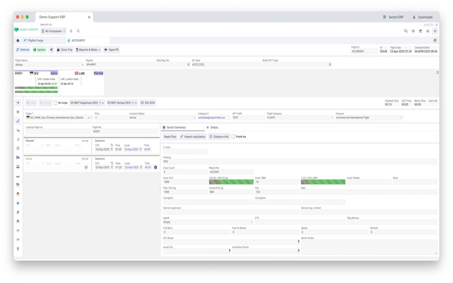Click the Refresh button
Screen dimensions: 453x283
(23, 50)
